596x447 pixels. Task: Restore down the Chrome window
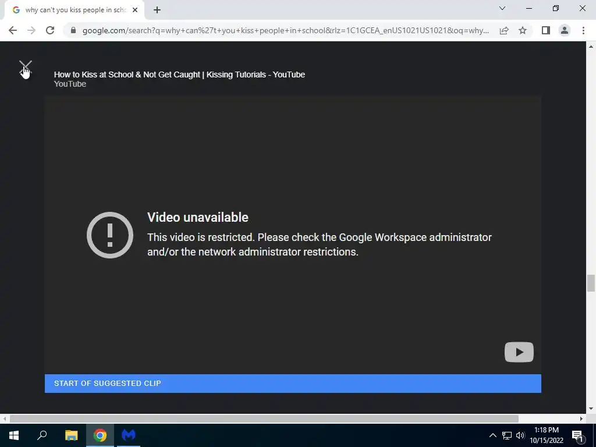click(x=556, y=8)
